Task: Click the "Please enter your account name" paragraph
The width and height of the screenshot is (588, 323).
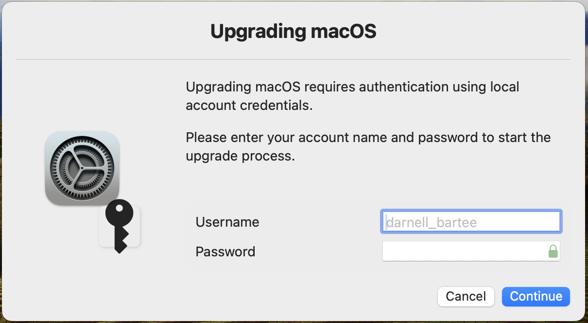Action: (x=368, y=146)
